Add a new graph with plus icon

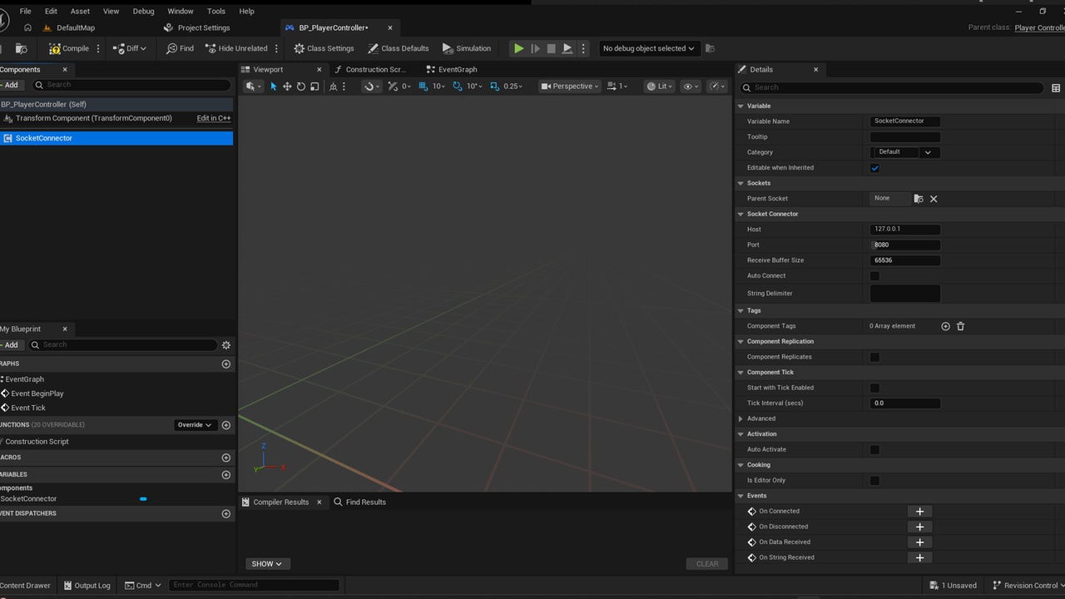[226, 364]
